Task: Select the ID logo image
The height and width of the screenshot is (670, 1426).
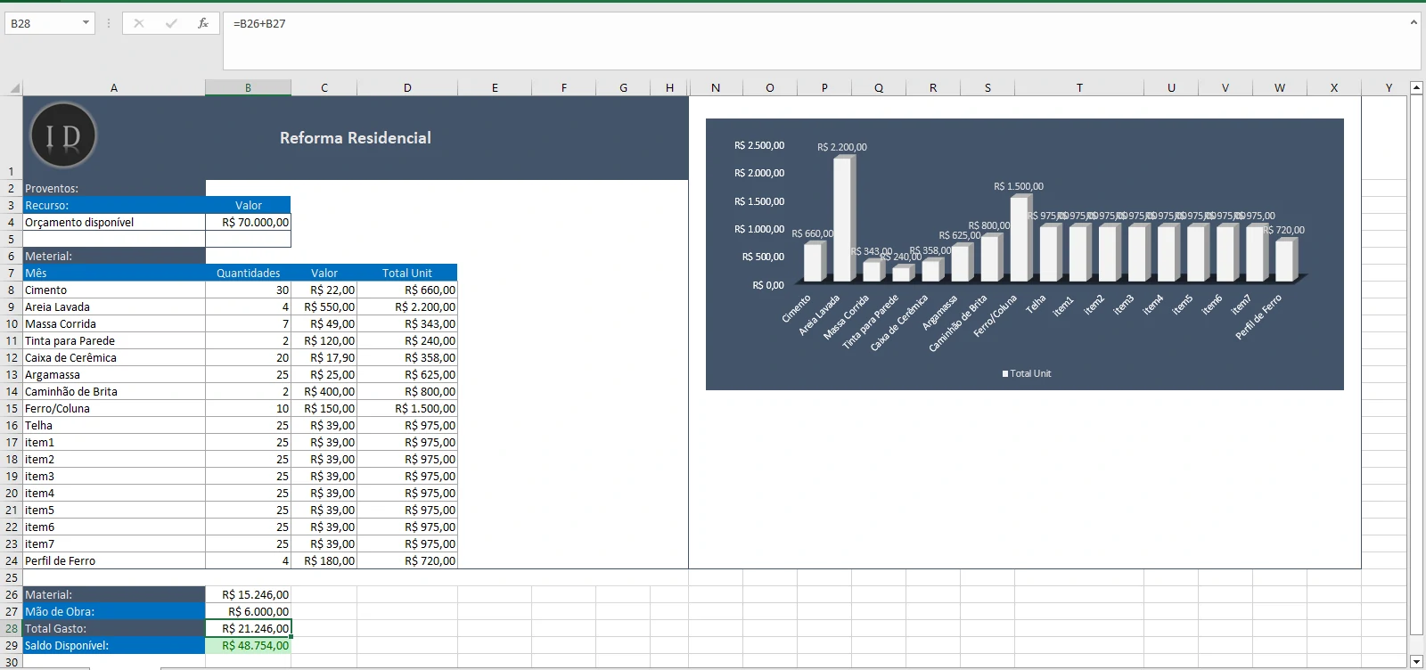Action: click(x=63, y=135)
